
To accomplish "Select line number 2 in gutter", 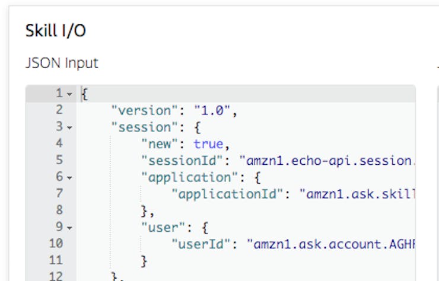I will tap(59, 110).
